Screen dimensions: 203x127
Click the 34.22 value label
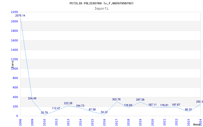[104, 112]
